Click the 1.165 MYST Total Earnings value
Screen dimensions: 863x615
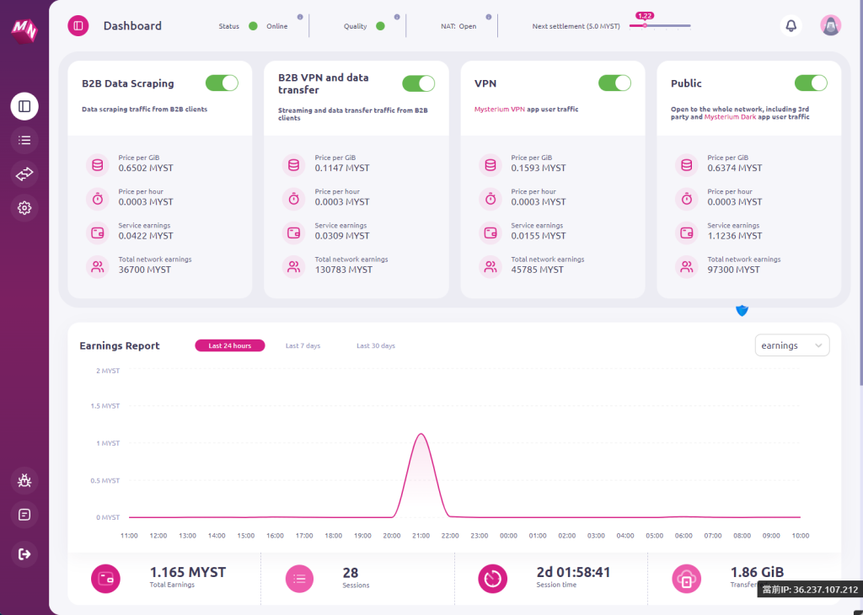(x=188, y=572)
